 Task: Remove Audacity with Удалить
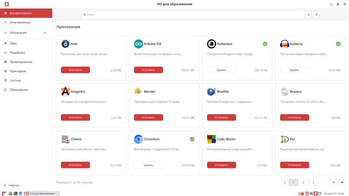[x=294, y=70]
